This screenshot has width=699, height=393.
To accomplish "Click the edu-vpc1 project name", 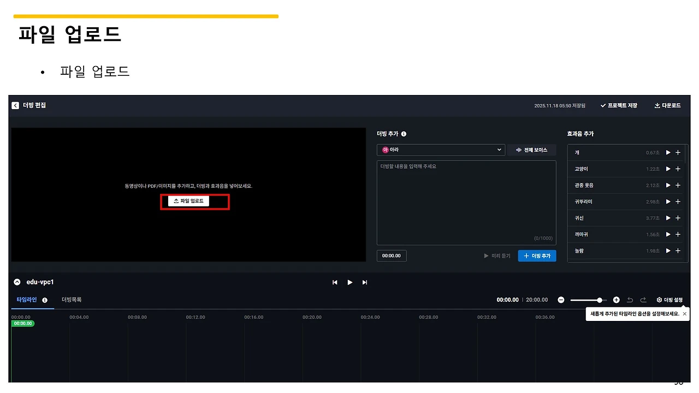I will [40, 282].
